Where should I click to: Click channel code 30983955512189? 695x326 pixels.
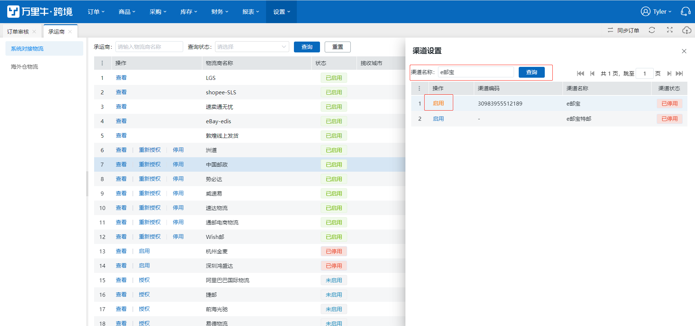tap(500, 104)
